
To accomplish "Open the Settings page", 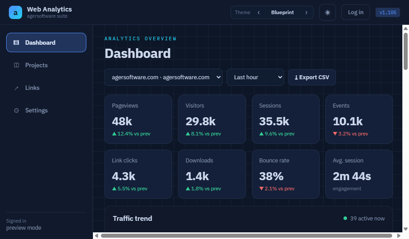I will point(46,110).
